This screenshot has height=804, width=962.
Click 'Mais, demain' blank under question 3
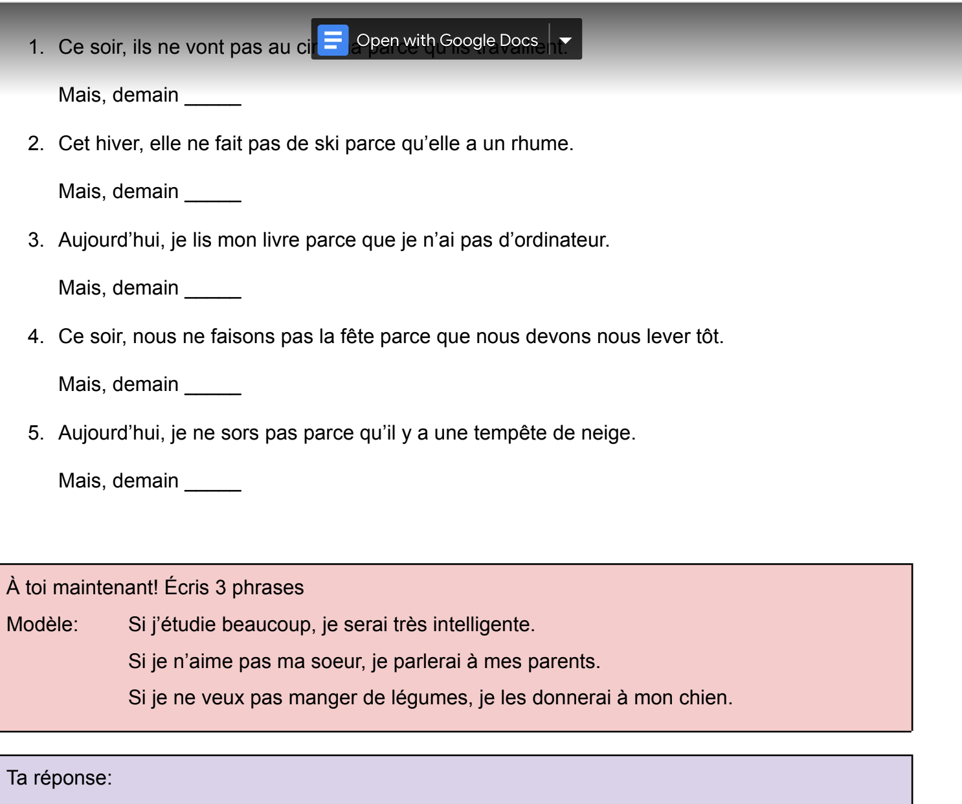coord(213,289)
